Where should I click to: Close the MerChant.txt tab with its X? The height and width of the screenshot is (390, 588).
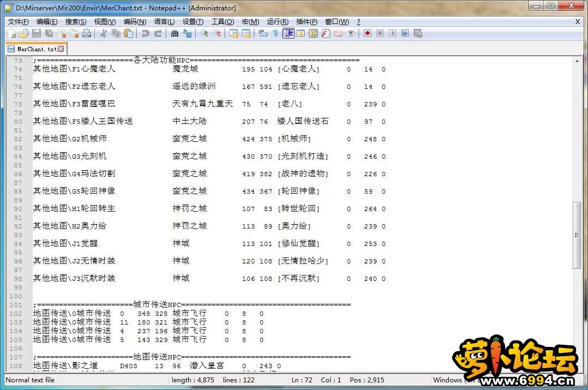60,49
